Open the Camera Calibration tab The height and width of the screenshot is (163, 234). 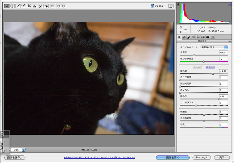point(208,37)
